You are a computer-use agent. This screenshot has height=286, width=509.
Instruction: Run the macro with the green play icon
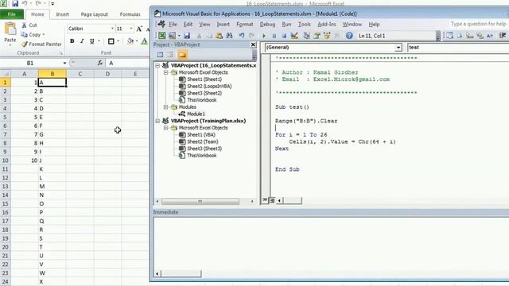264,36
